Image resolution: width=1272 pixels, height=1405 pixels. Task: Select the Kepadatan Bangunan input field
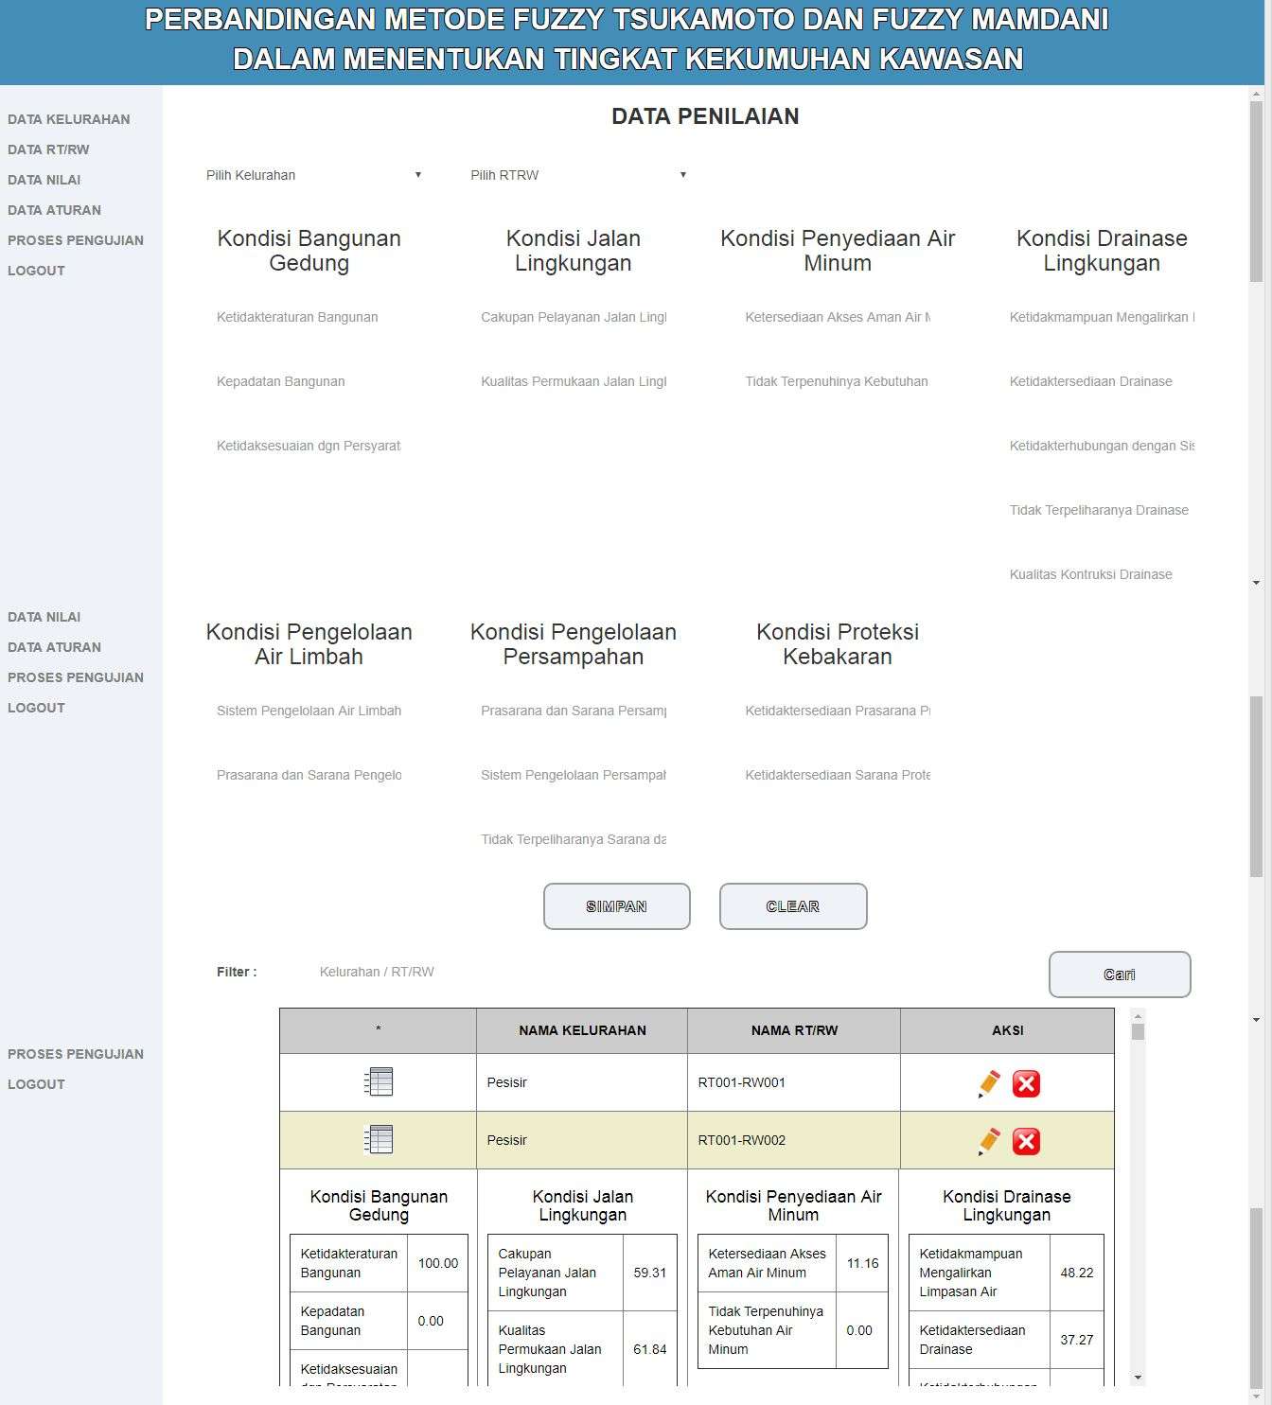click(309, 381)
